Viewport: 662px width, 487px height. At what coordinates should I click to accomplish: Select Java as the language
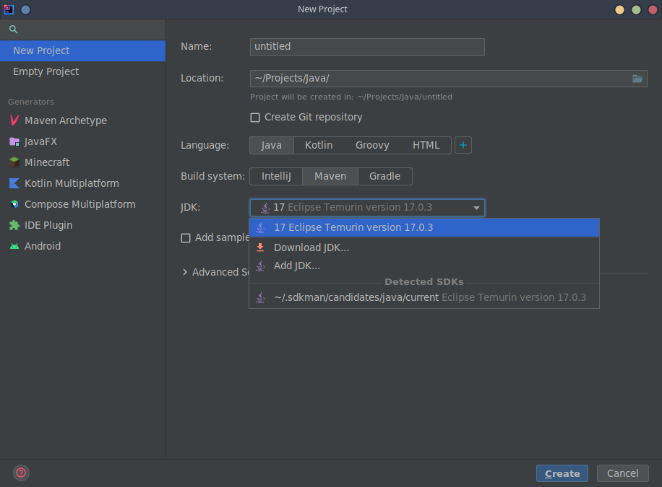point(272,145)
